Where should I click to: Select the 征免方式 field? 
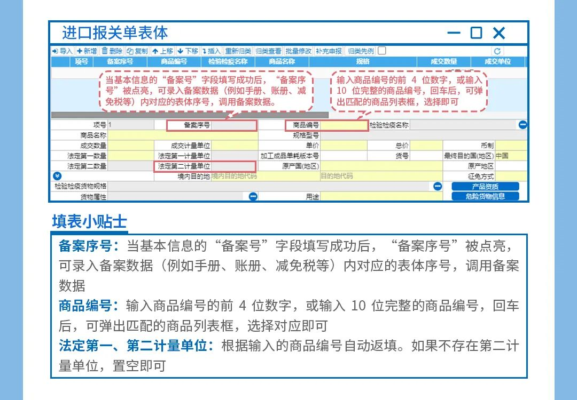point(511,177)
